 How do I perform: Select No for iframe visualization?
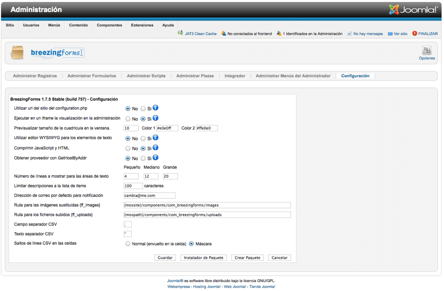click(128, 119)
